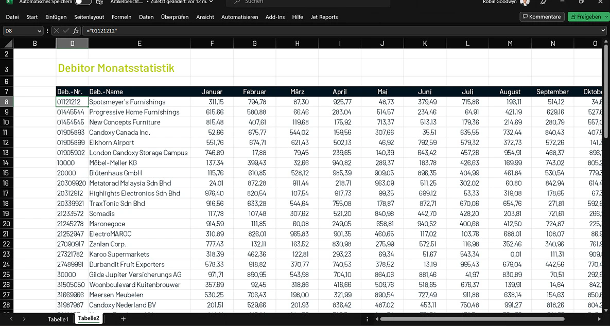Open the Hilfe tab

(298, 17)
